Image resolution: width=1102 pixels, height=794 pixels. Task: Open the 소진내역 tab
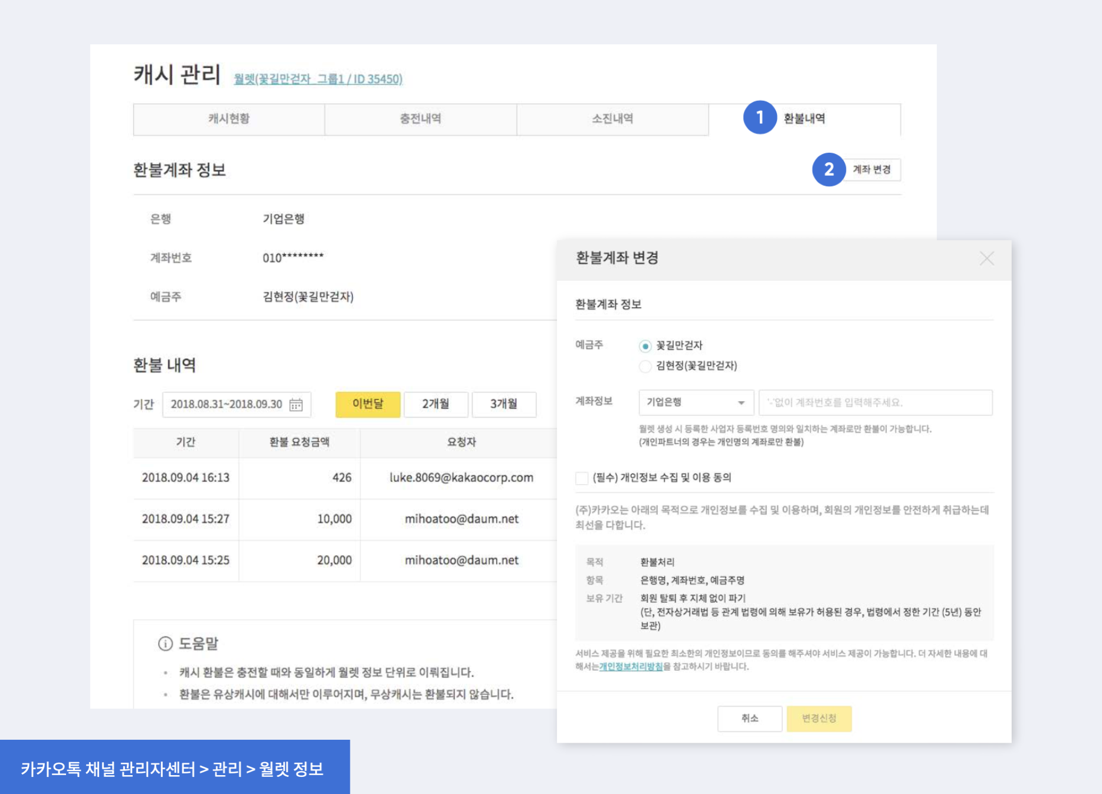coord(612,119)
